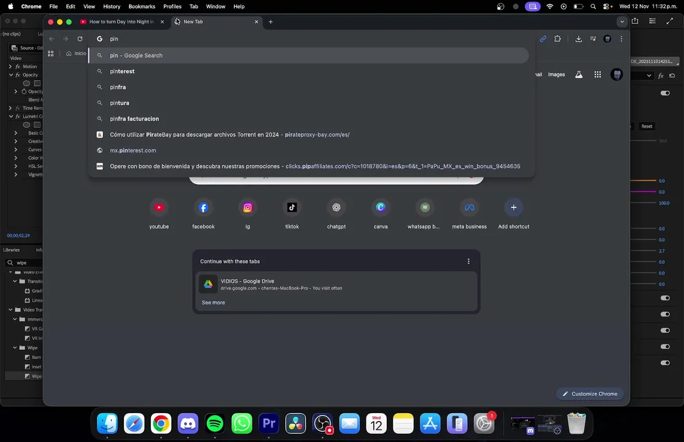Open more options for Continue with these tabs
Screen dimensions: 684x442
468,262
